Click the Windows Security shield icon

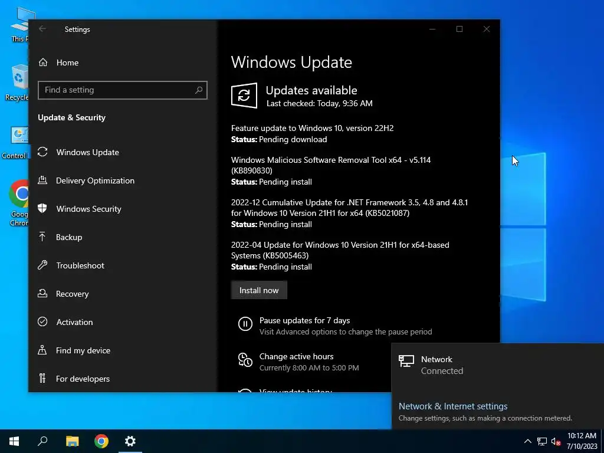(x=42, y=208)
